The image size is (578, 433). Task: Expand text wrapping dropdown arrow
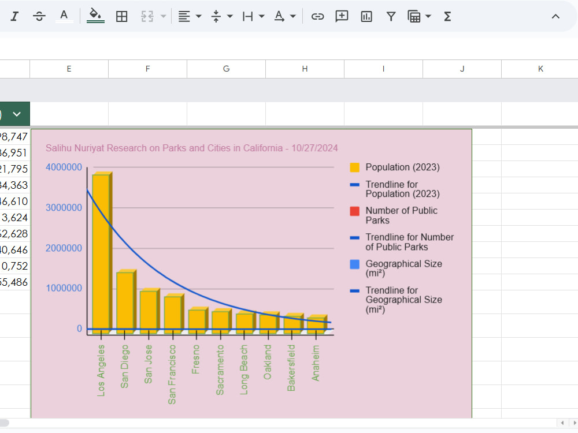coord(262,16)
